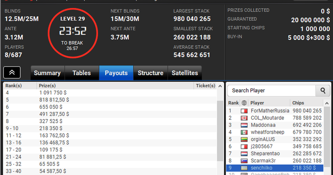This screenshot has height=175, width=333.
Task: Click the magnifier search button
Action: click(323, 91)
